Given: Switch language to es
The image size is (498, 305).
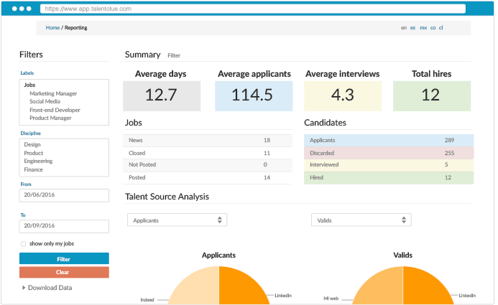Looking at the screenshot, I should coord(412,28).
